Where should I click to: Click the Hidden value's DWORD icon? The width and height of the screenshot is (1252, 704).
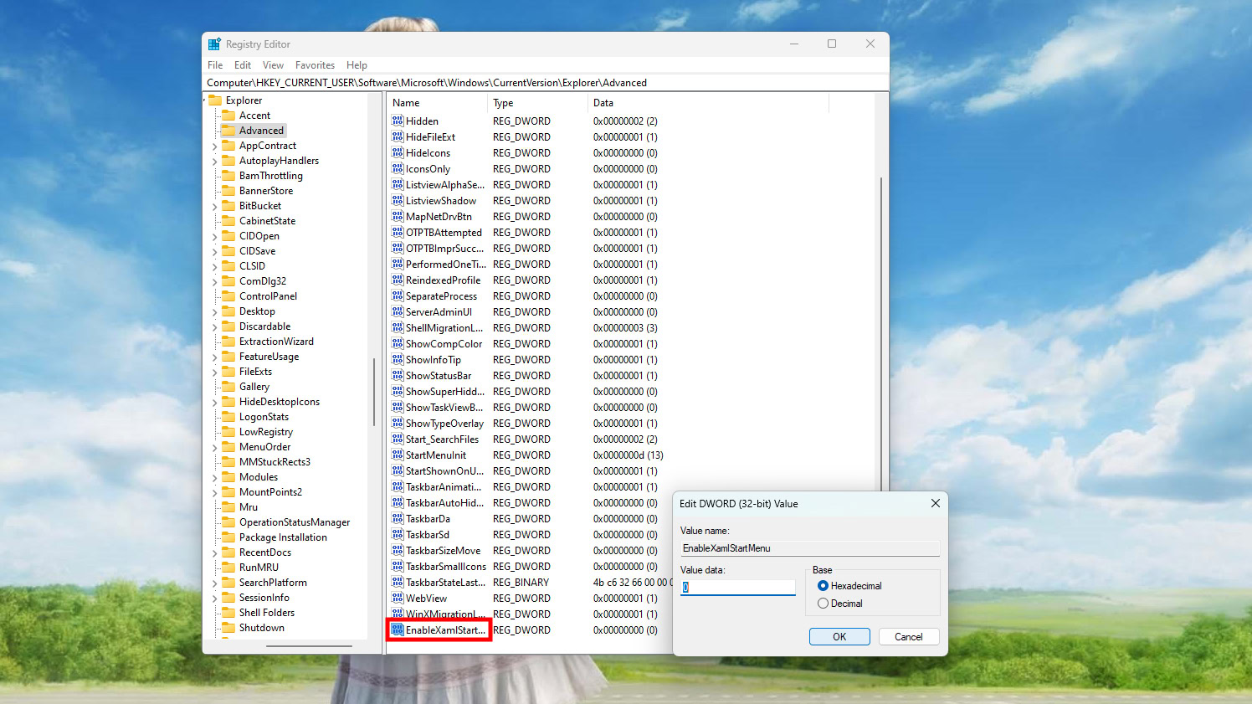[x=398, y=121]
